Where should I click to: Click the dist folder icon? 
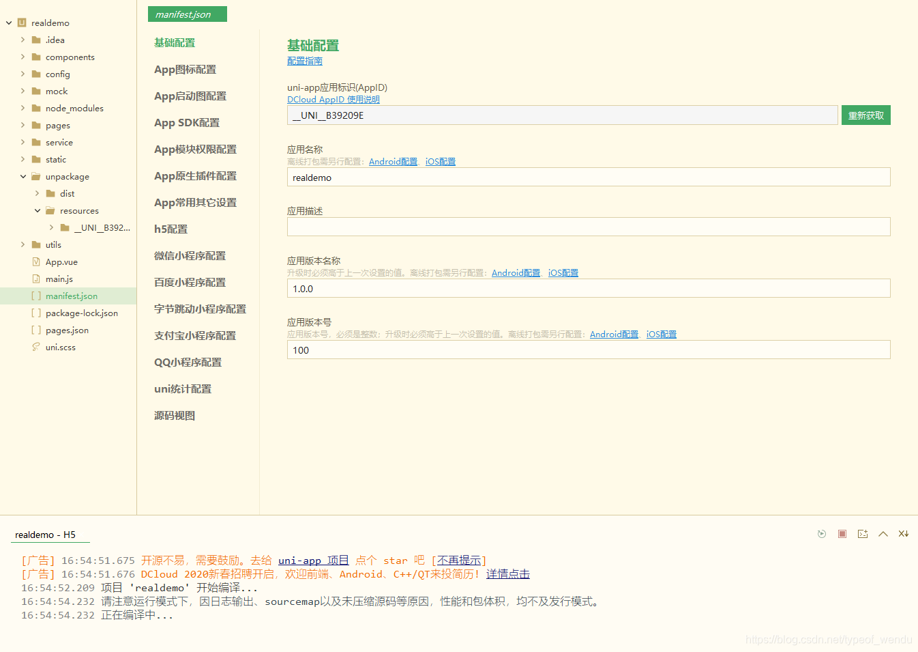50,193
